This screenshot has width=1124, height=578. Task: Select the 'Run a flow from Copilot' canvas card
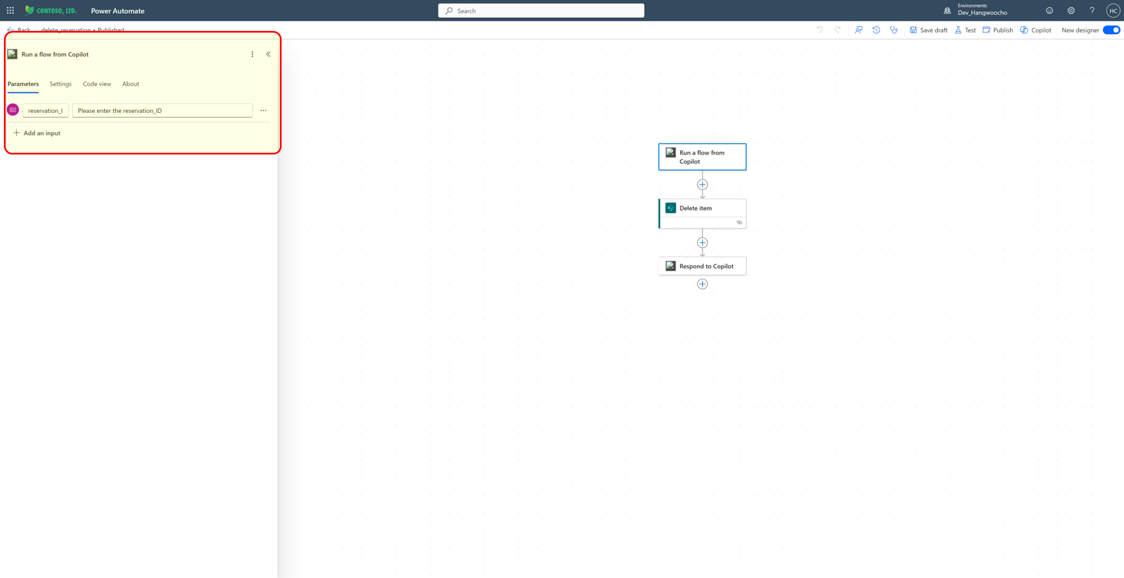(703, 157)
